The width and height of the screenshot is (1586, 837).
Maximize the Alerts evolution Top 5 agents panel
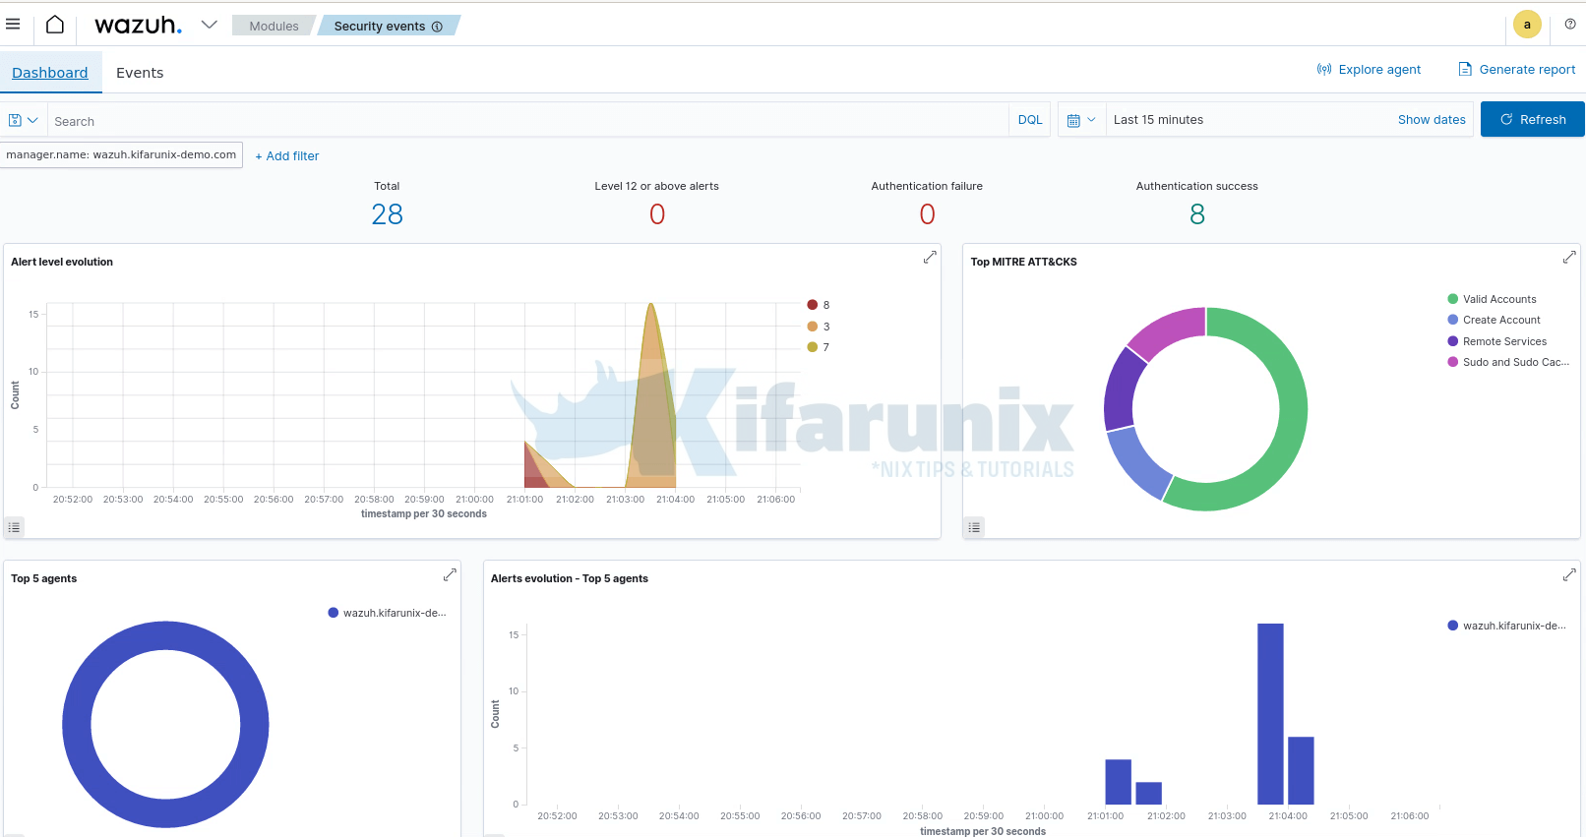(1569, 574)
